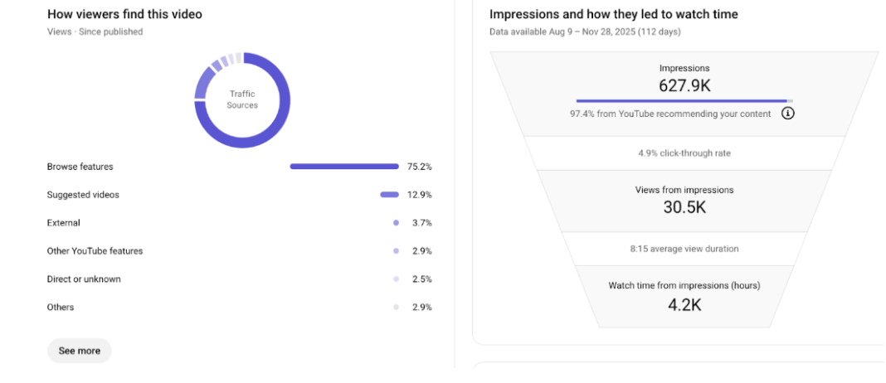The width and height of the screenshot is (886, 383).
Task: Click the Other YouTube features 2.9% dot
Action: click(397, 250)
